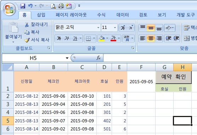
Task: Click the 내천 phonetic guide button
Action: point(126,38)
